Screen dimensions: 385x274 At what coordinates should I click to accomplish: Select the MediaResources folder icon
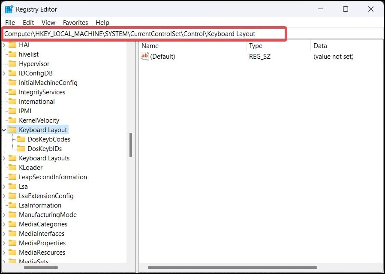(12, 253)
